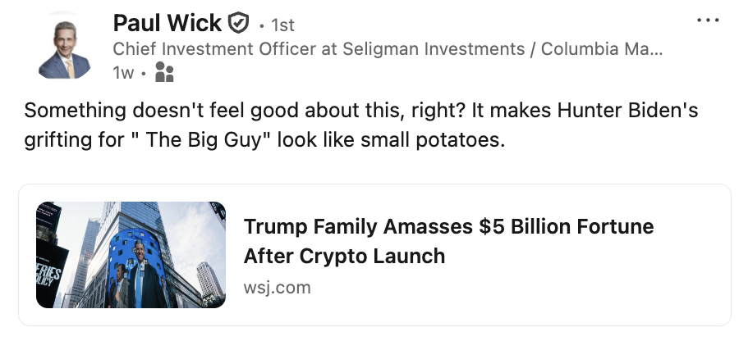Open the WSJ article thumbnail image

coord(131,255)
